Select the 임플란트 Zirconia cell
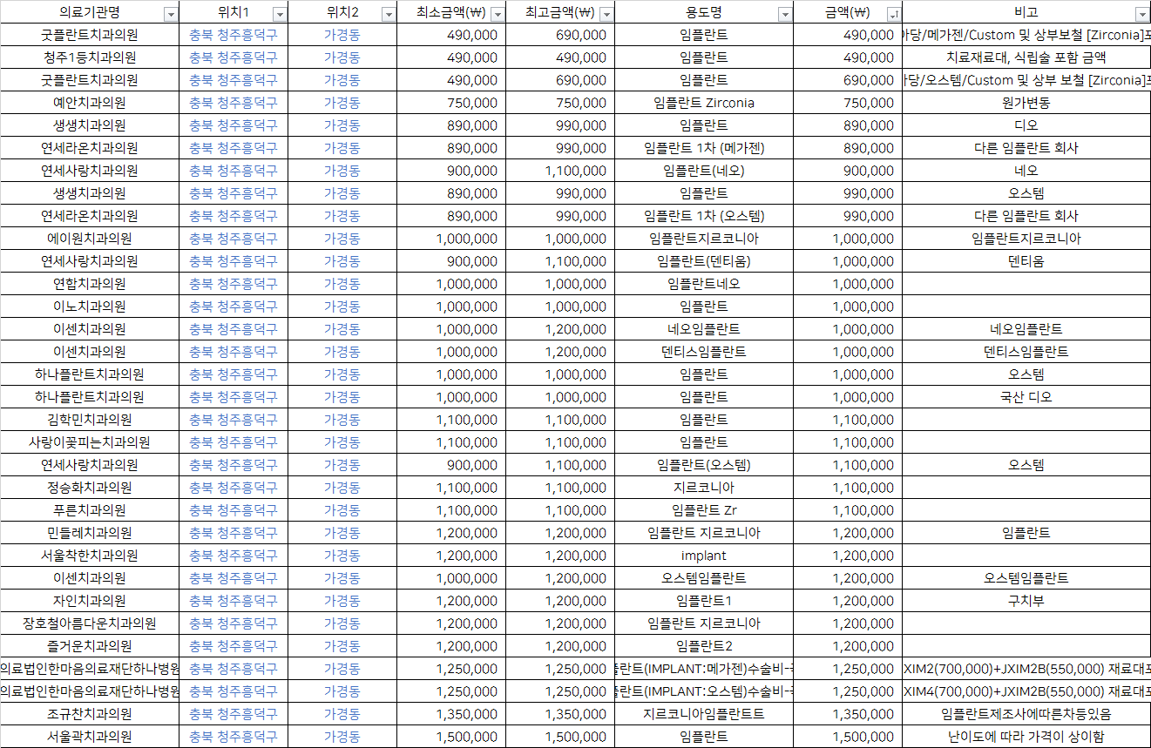Screen dimensions: 1151x748 704,103
